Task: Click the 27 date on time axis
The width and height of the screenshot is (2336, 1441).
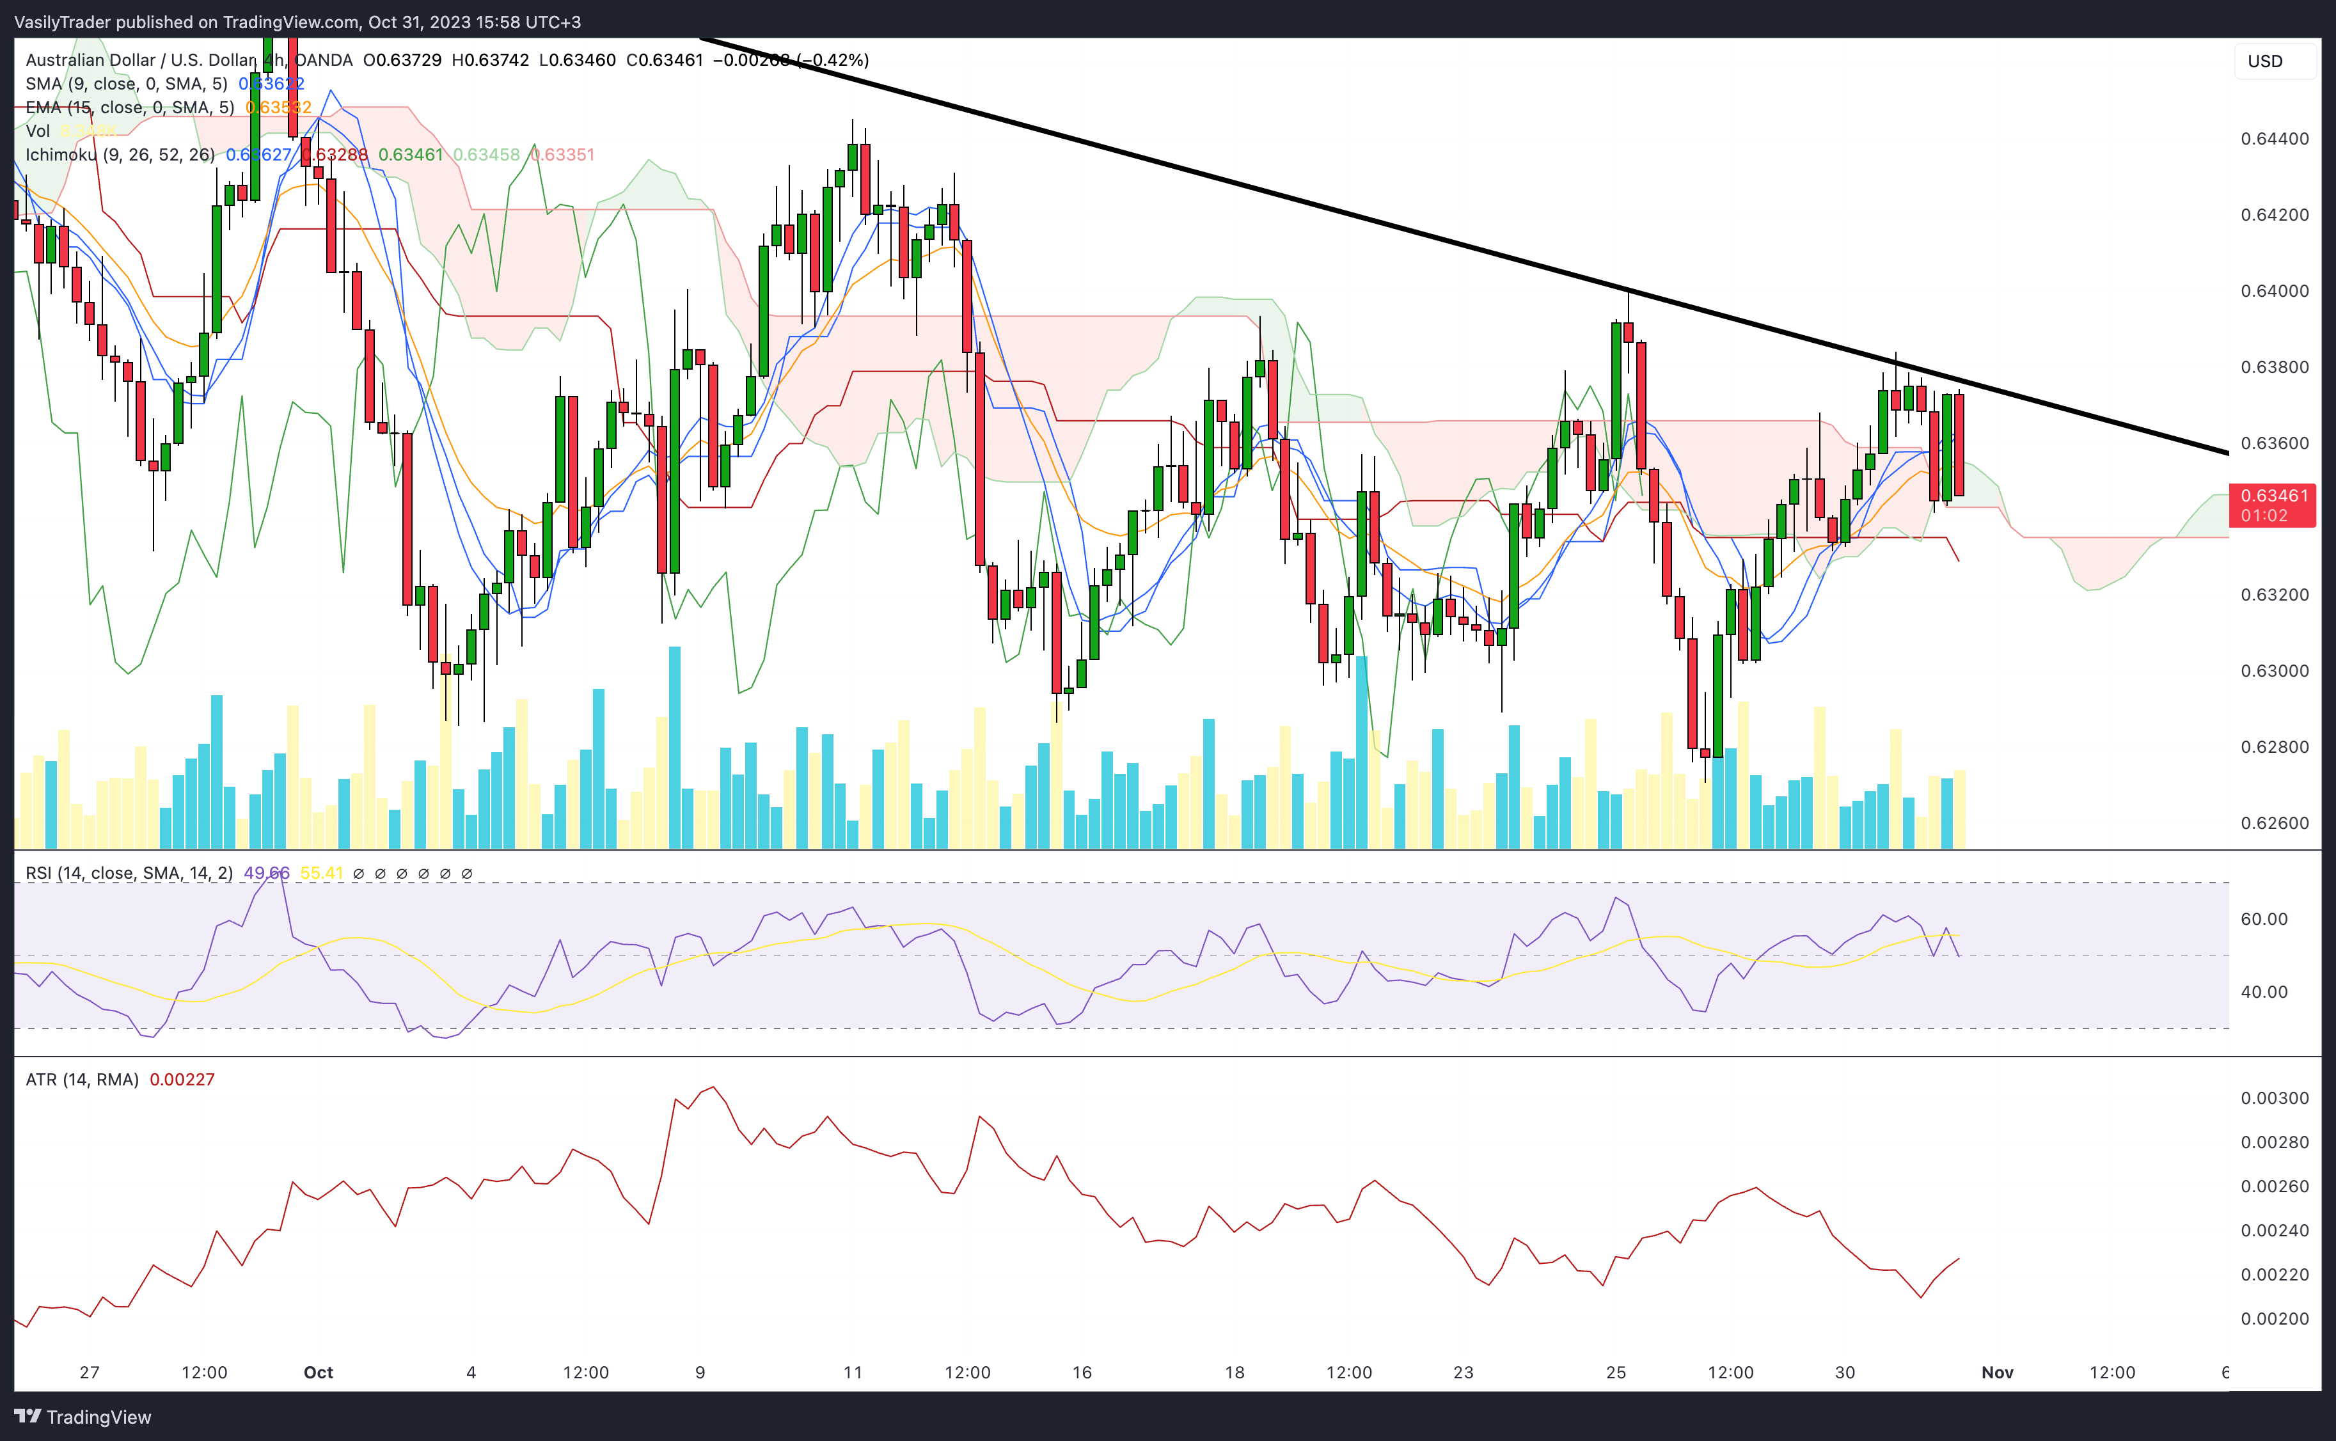Action: pos(90,1373)
